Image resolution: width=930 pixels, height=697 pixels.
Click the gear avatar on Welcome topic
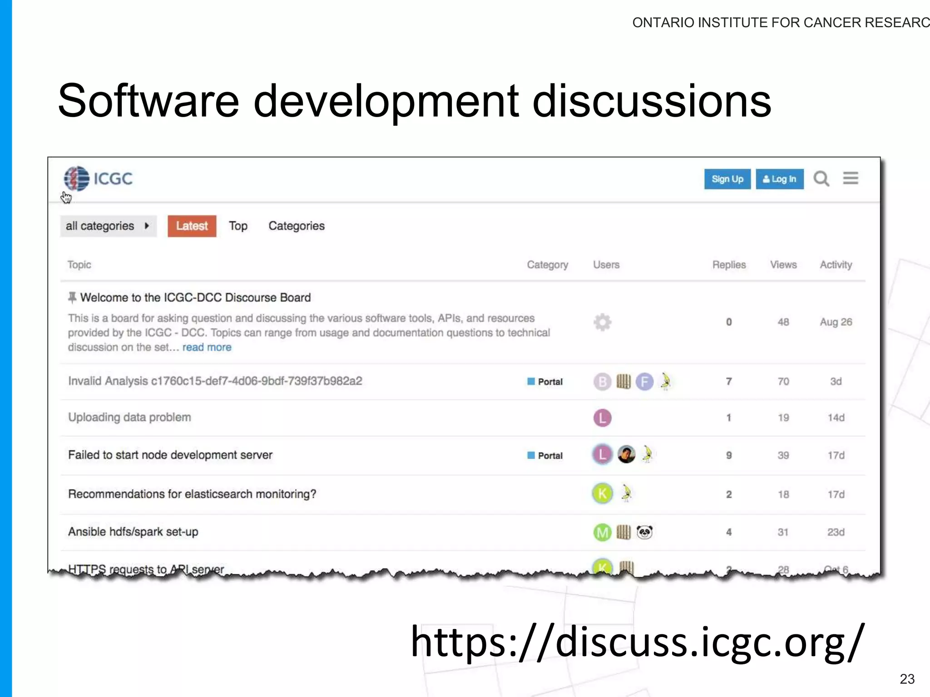[602, 322]
